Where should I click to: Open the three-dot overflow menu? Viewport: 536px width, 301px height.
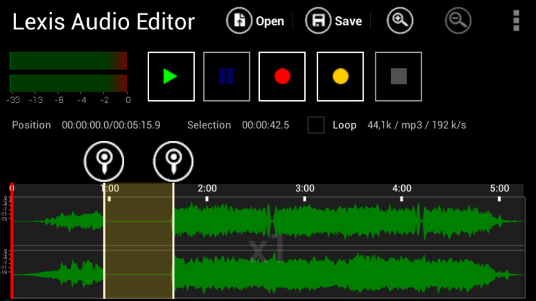(x=516, y=20)
